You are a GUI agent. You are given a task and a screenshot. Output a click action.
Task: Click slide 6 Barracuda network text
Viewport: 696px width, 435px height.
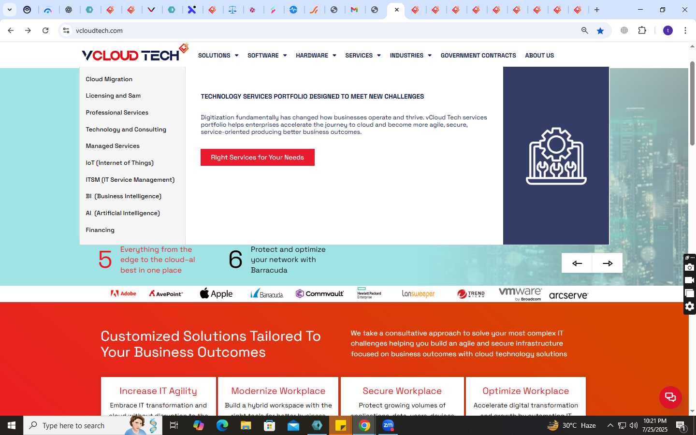(288, 260)
